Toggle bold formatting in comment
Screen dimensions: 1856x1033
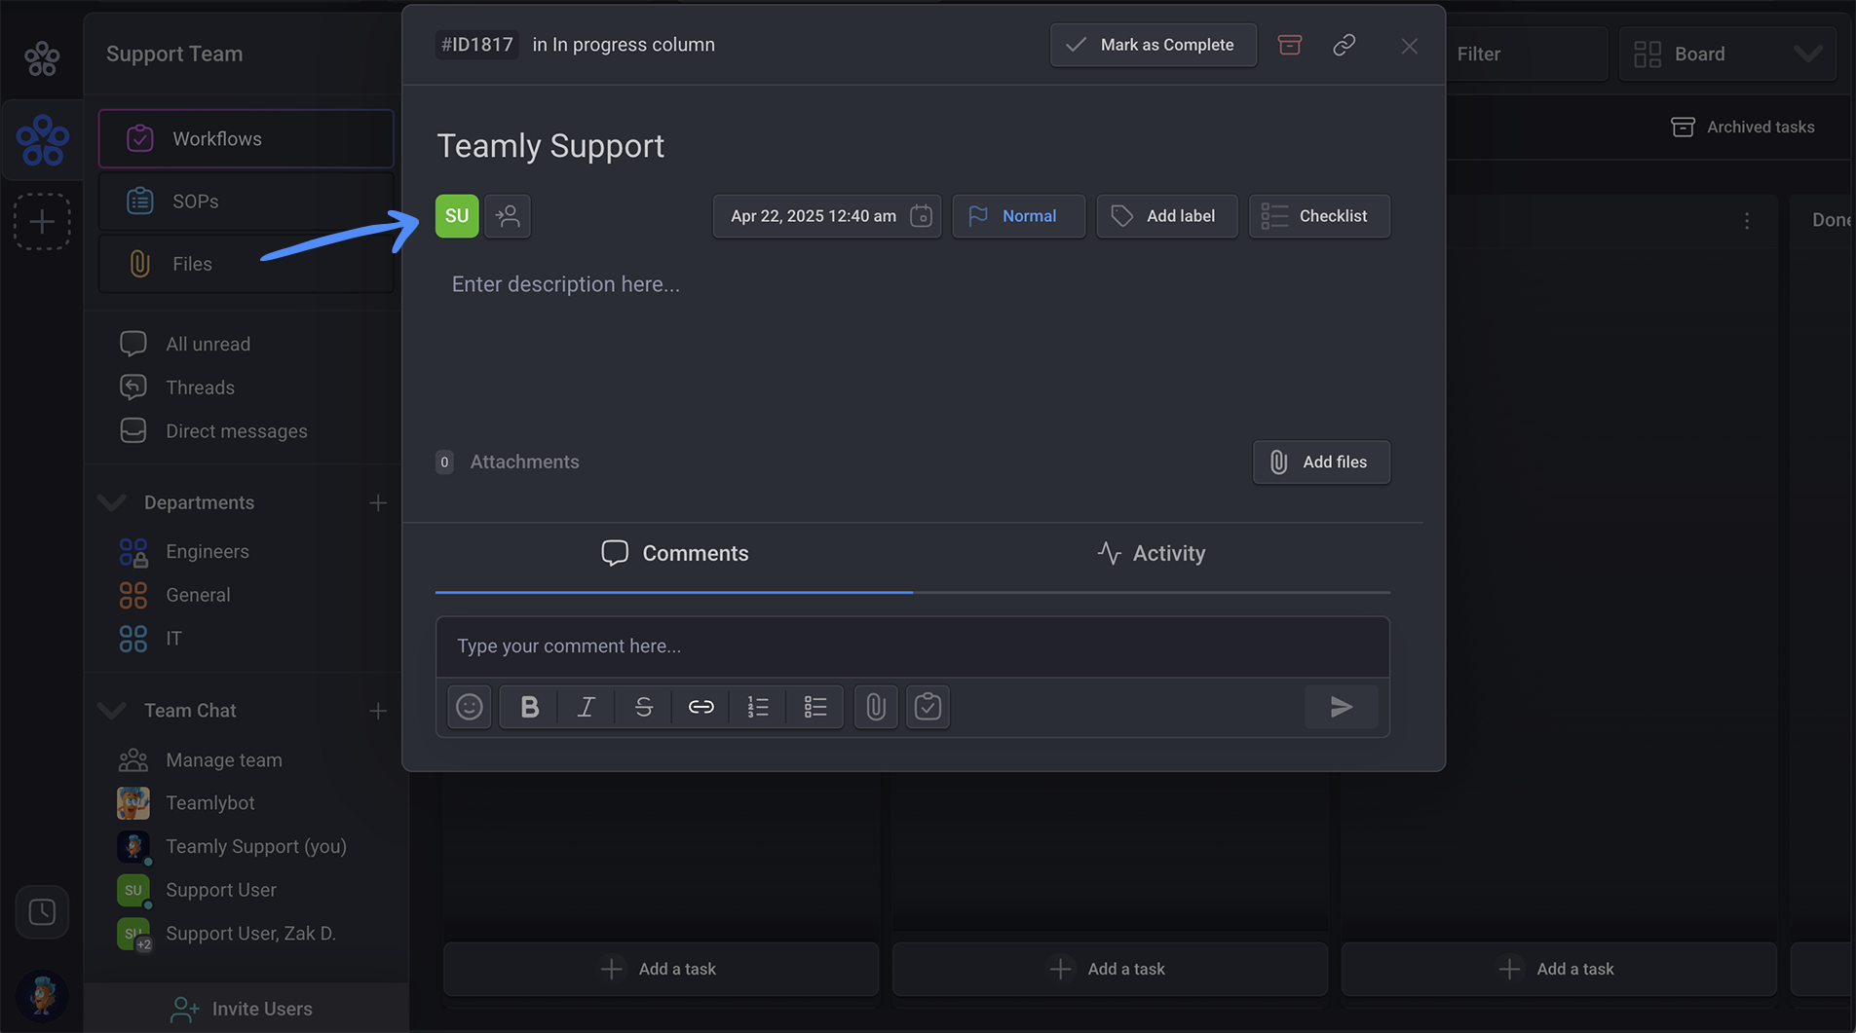coord(529,707)
